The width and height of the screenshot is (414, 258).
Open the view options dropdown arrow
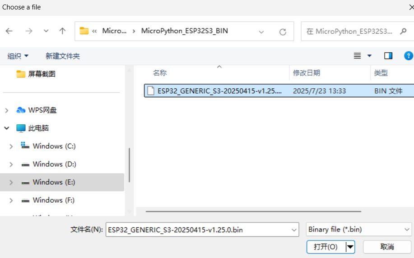tap(369, 56)
